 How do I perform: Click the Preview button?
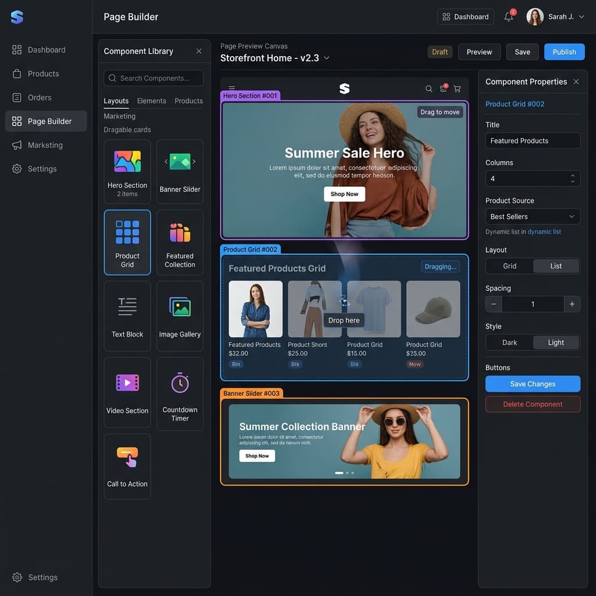479,52
